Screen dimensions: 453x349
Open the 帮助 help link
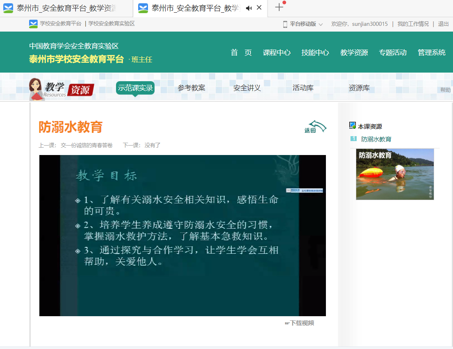point(445,90)
